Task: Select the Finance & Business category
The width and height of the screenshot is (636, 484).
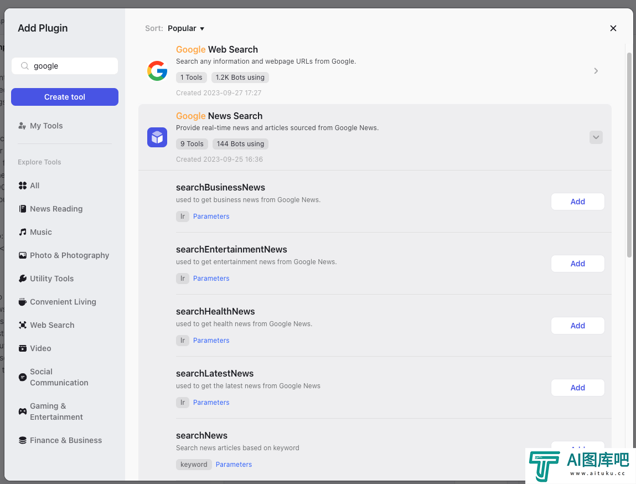Action: coord(66,440)
